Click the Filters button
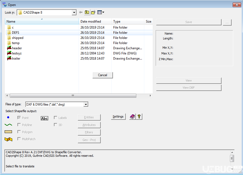 coord(89,132)
